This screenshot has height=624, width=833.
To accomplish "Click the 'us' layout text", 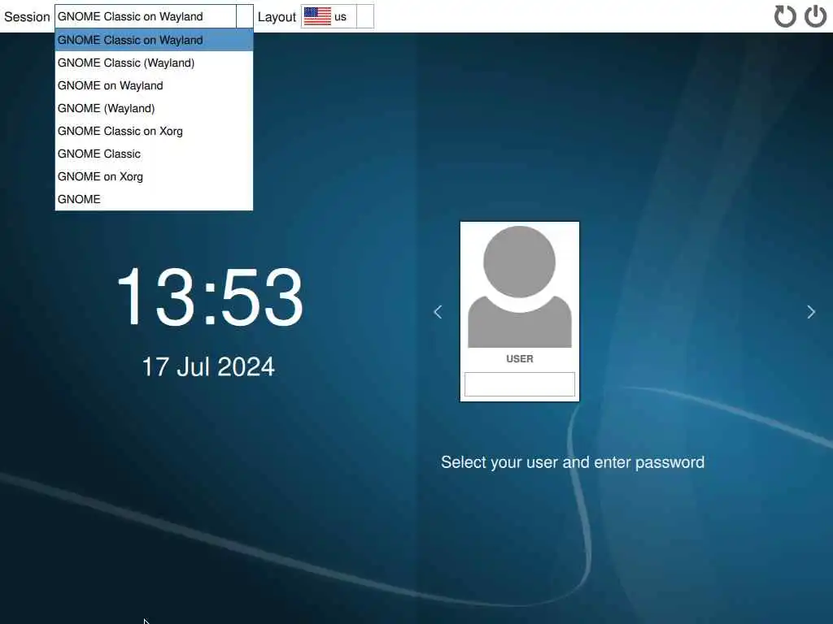I will point(340,17).
